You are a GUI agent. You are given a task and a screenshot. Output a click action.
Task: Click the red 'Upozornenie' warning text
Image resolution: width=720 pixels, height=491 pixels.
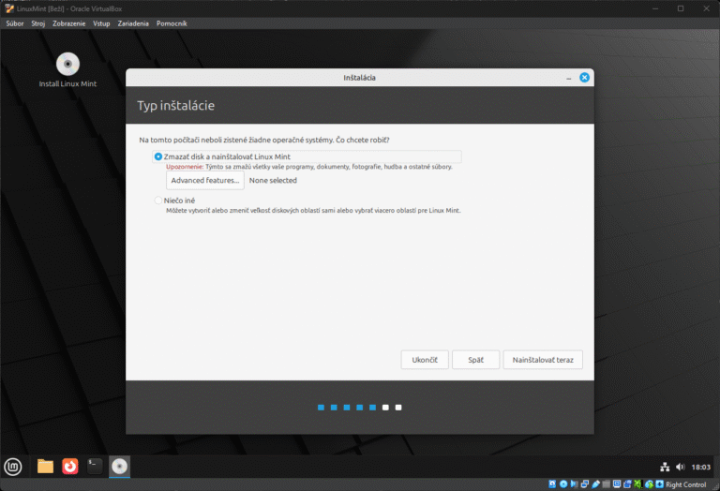point(185,167)
